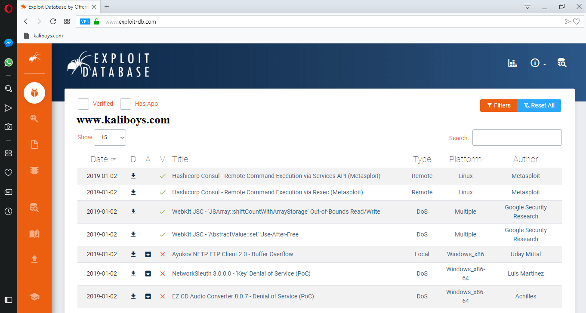This screenshot has width=586, height=313.
Task: Download vulnerable app for EZ CD Audio Converter
Action: click(148, 296)
